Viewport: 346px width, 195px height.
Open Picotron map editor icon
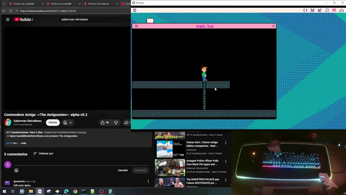click(320, 10)
